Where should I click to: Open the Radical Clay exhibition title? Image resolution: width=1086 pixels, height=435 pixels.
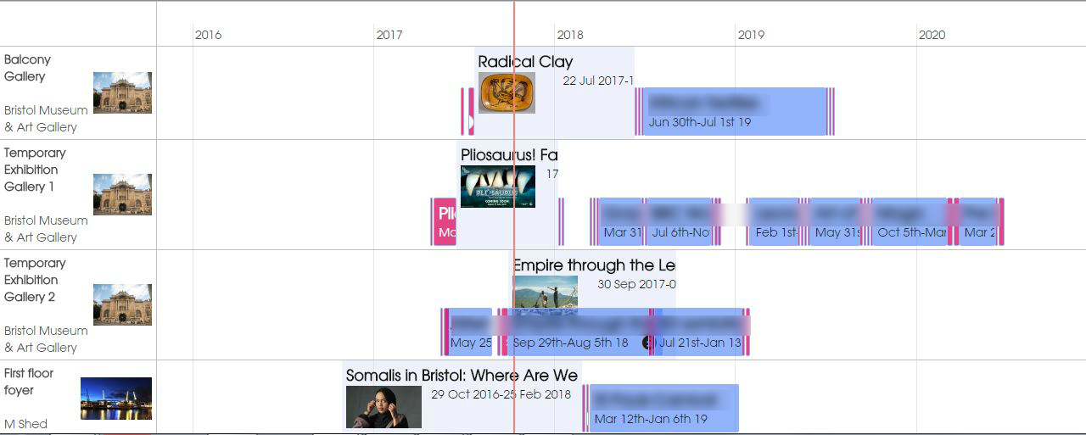point(525,61)
